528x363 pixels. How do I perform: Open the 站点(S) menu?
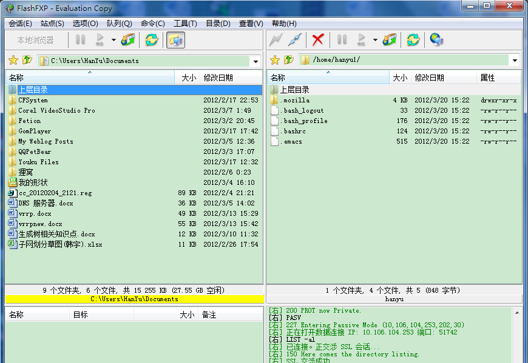pos(52,24)
